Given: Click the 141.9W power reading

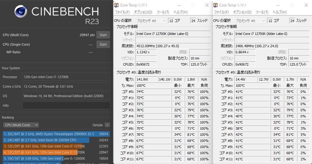Looking at the screenshot, I should [147, 79].
